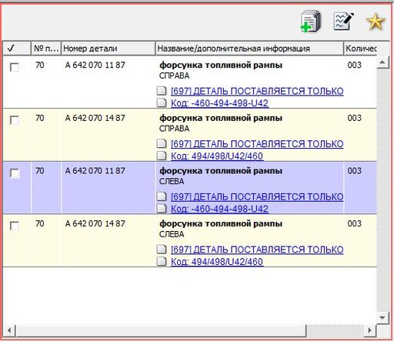Click the horizontal scrollbar thumb
This screenshot has width=394, height=342.
162,330
